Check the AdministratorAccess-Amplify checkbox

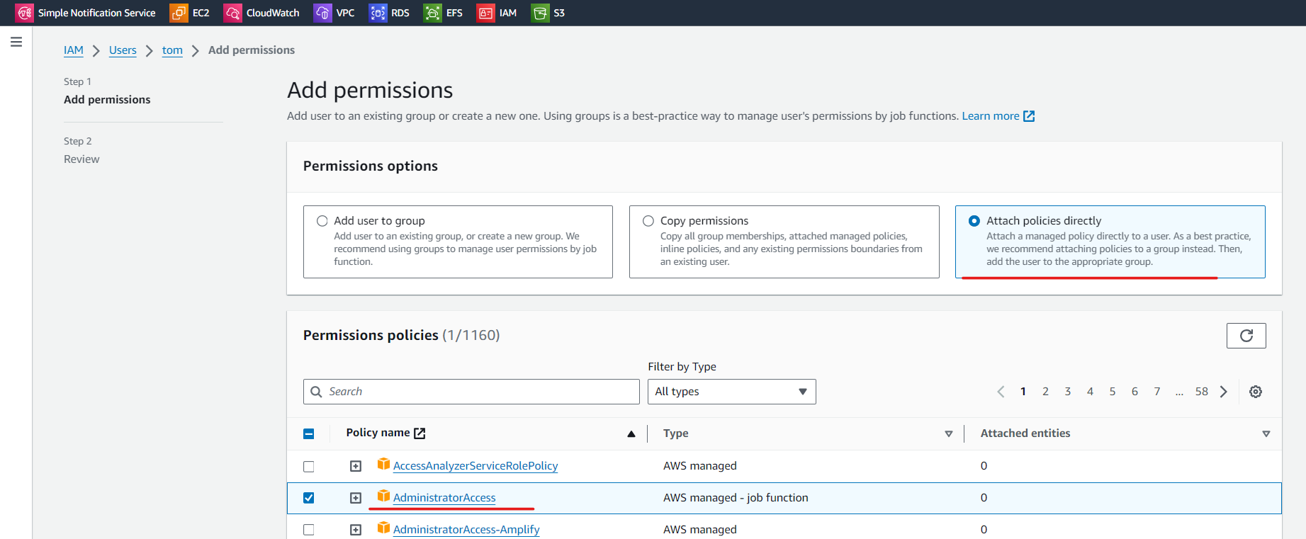309,530
